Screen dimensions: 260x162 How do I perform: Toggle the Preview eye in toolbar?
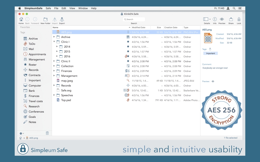point(222,19)
